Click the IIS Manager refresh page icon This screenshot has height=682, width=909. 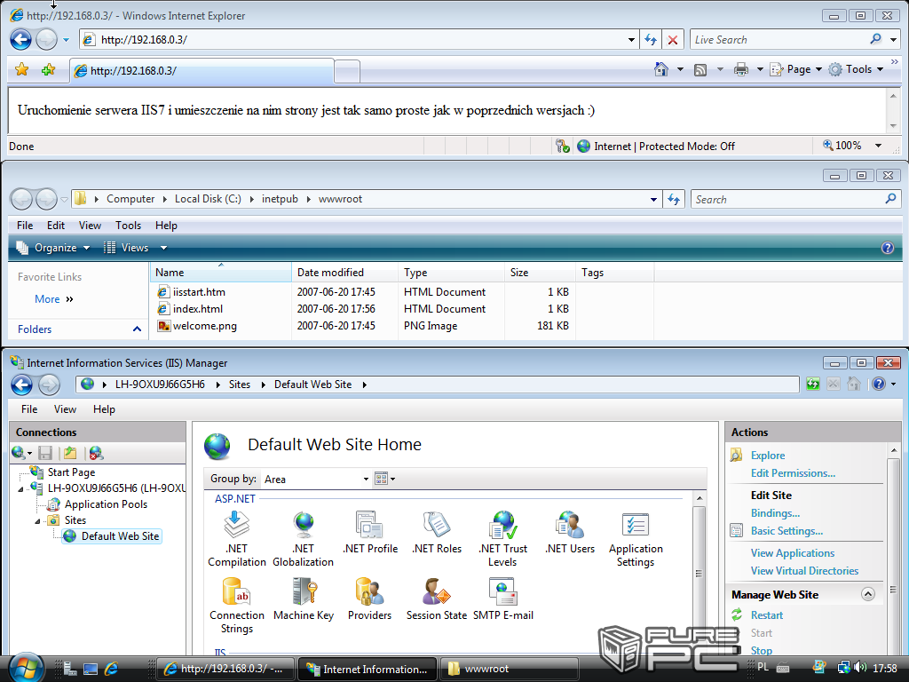click(x=813, y=384)
